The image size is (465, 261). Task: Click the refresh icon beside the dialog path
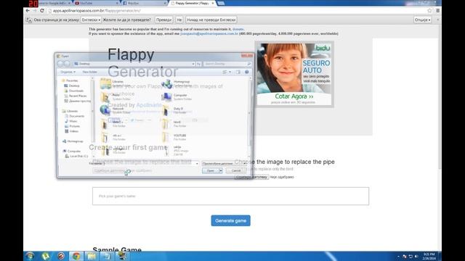198,64
